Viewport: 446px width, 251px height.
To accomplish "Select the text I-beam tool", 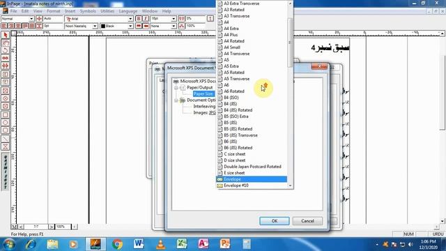I will tap(5, 43).
